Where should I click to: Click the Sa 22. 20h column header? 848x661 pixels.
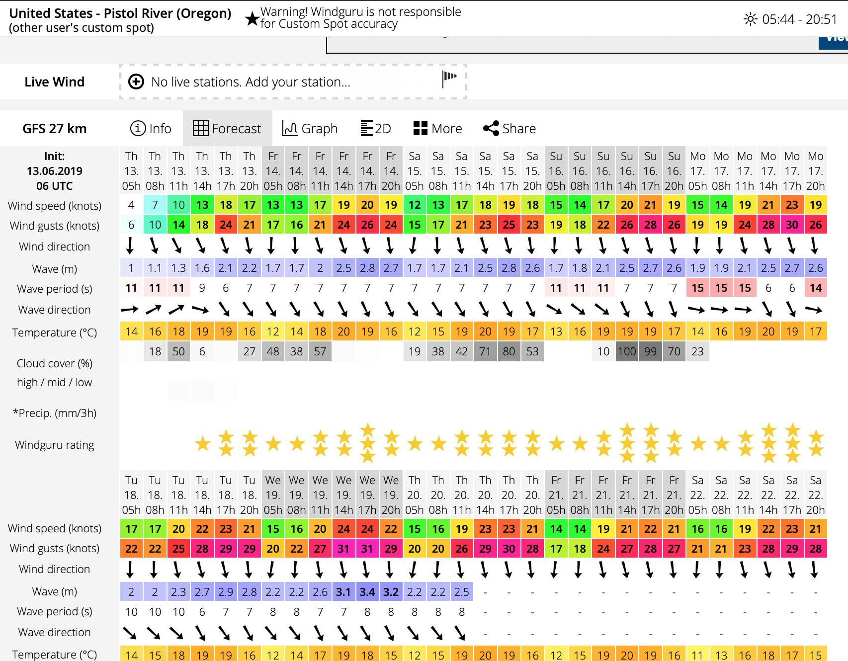[x=816, y=495]
